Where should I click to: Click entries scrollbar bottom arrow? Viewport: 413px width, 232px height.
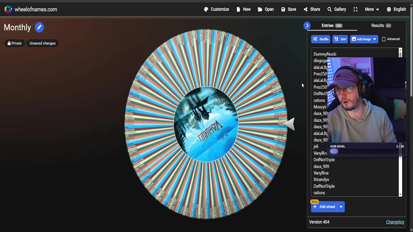(x=400, y=195)
